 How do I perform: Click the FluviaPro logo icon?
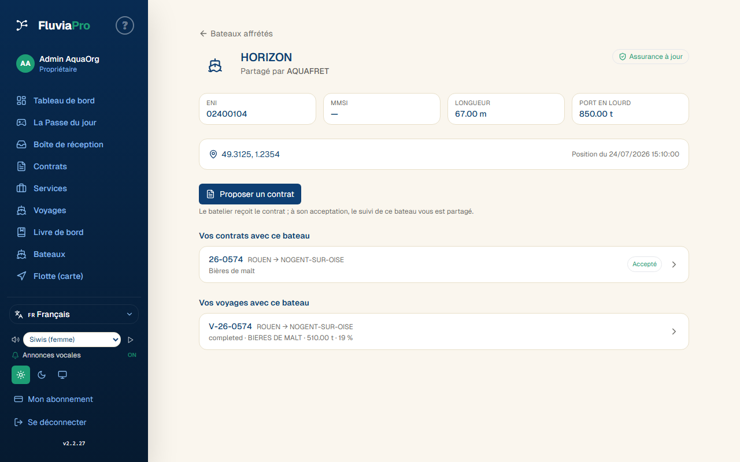click(x=22, y=25)
